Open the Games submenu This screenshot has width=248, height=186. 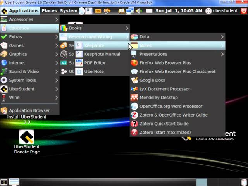pyautogui.click(x=30, y=46)
